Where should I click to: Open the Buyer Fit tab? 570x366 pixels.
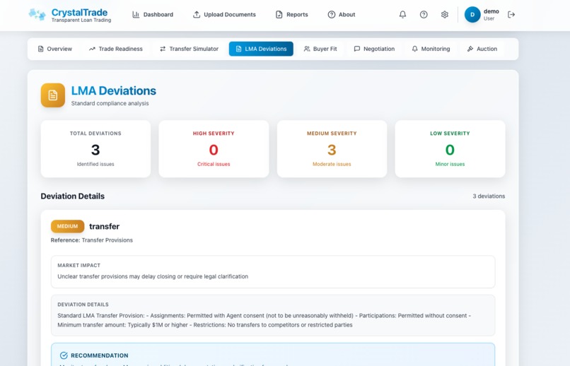[x=320, y=49]
